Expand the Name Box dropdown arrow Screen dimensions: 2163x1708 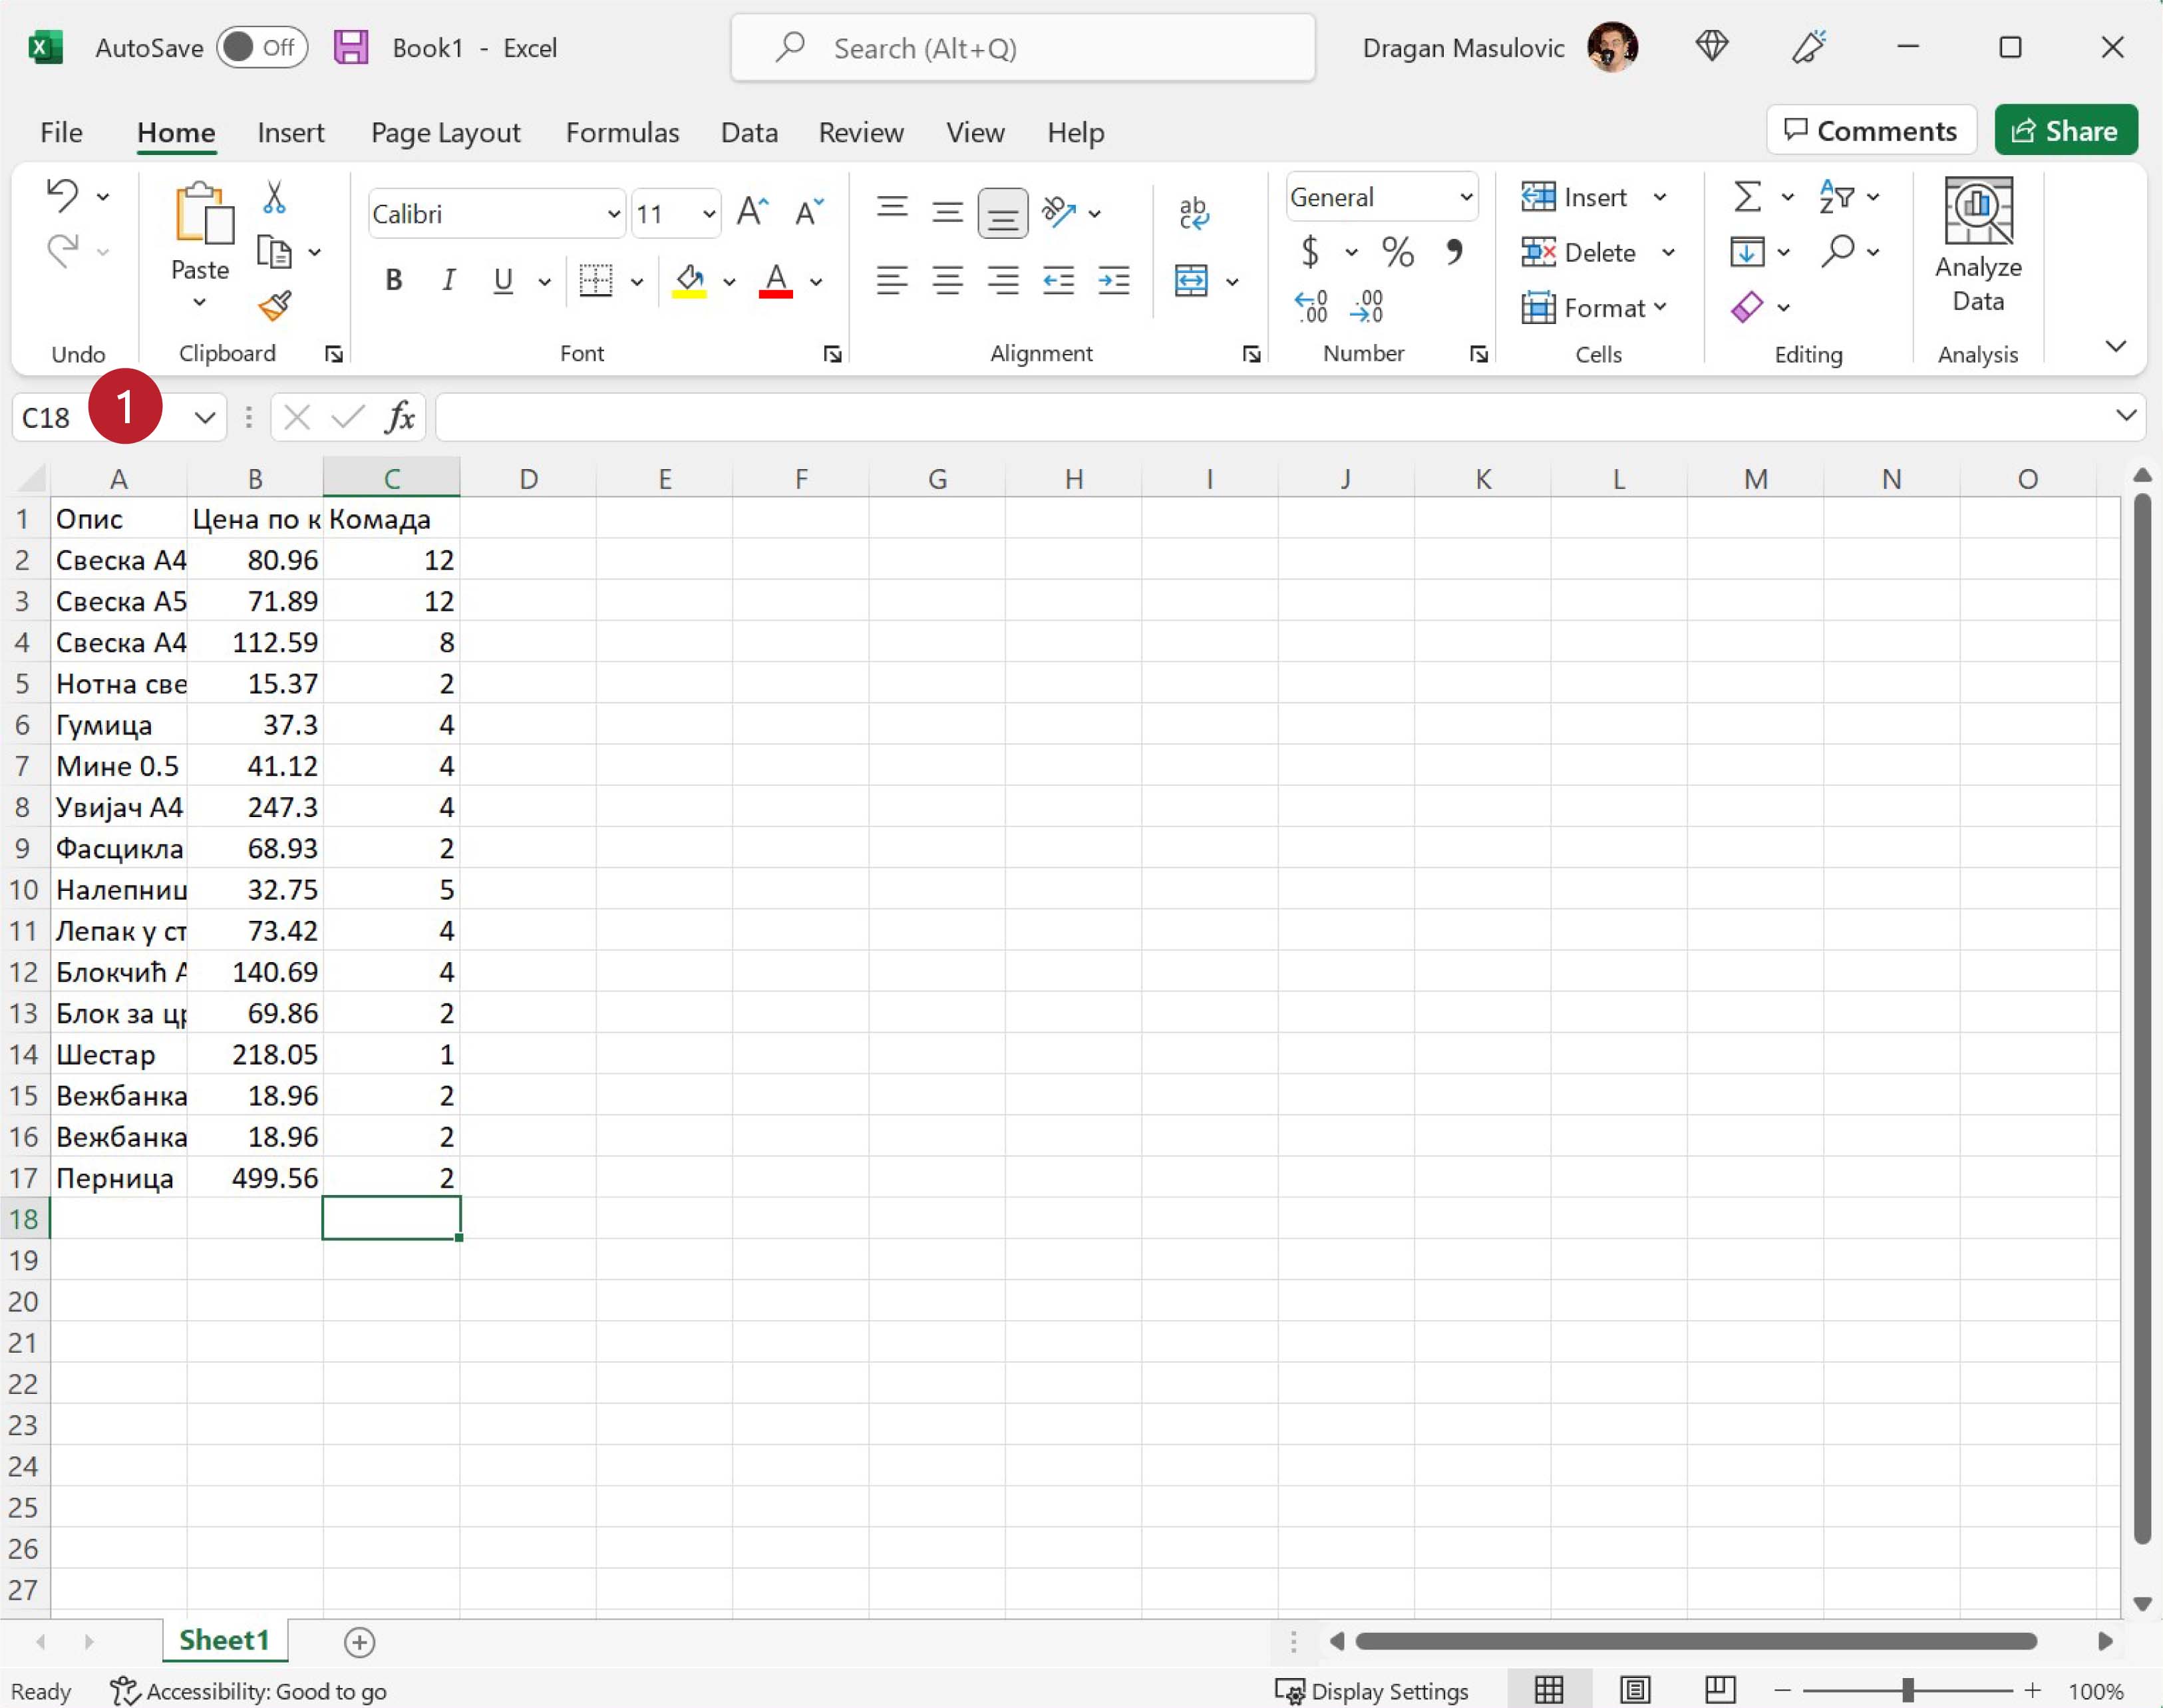[x=205, y=417]
